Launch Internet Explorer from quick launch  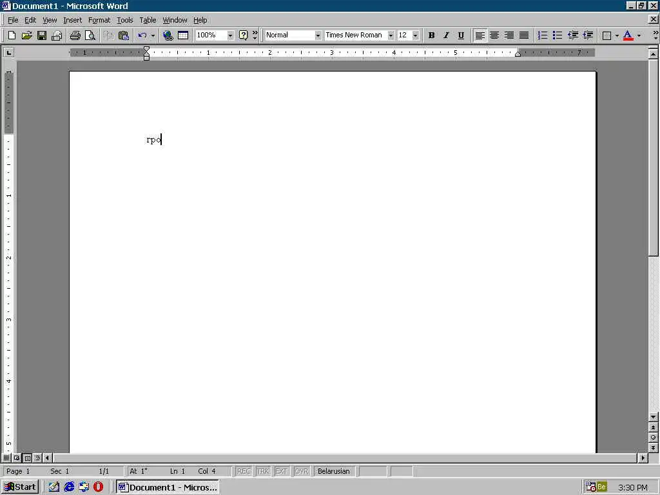point(70,487)
